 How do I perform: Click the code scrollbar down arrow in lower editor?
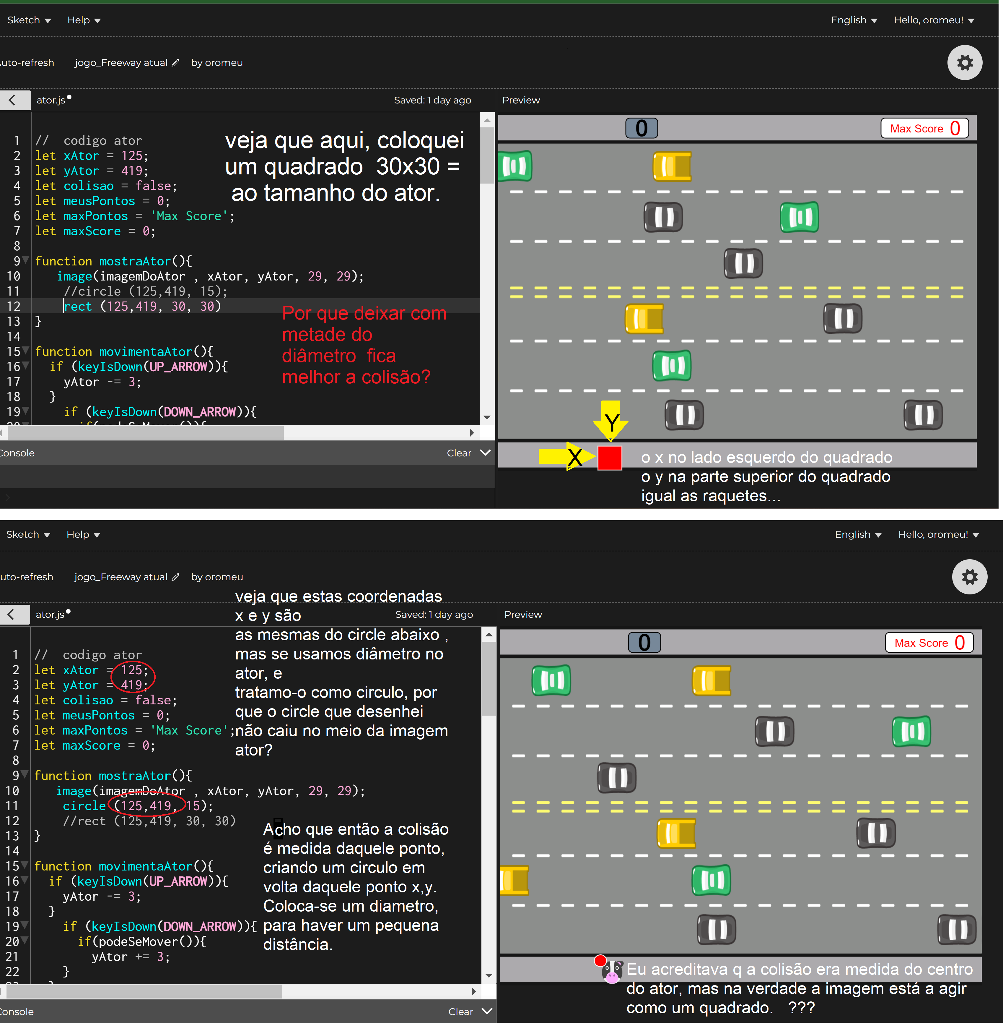pyautogui.click(x=489, y=976)
